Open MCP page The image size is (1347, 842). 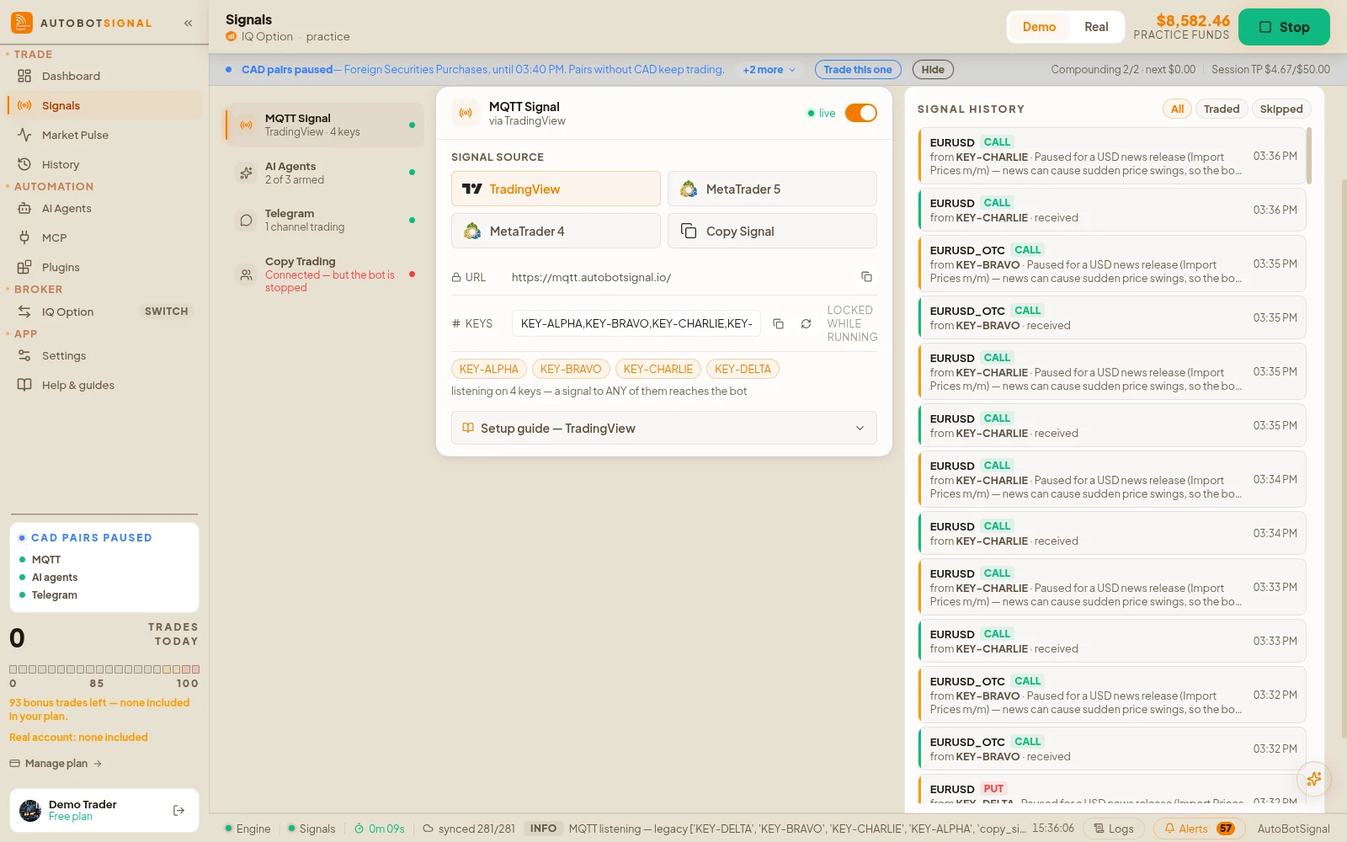tap(104, 237)
